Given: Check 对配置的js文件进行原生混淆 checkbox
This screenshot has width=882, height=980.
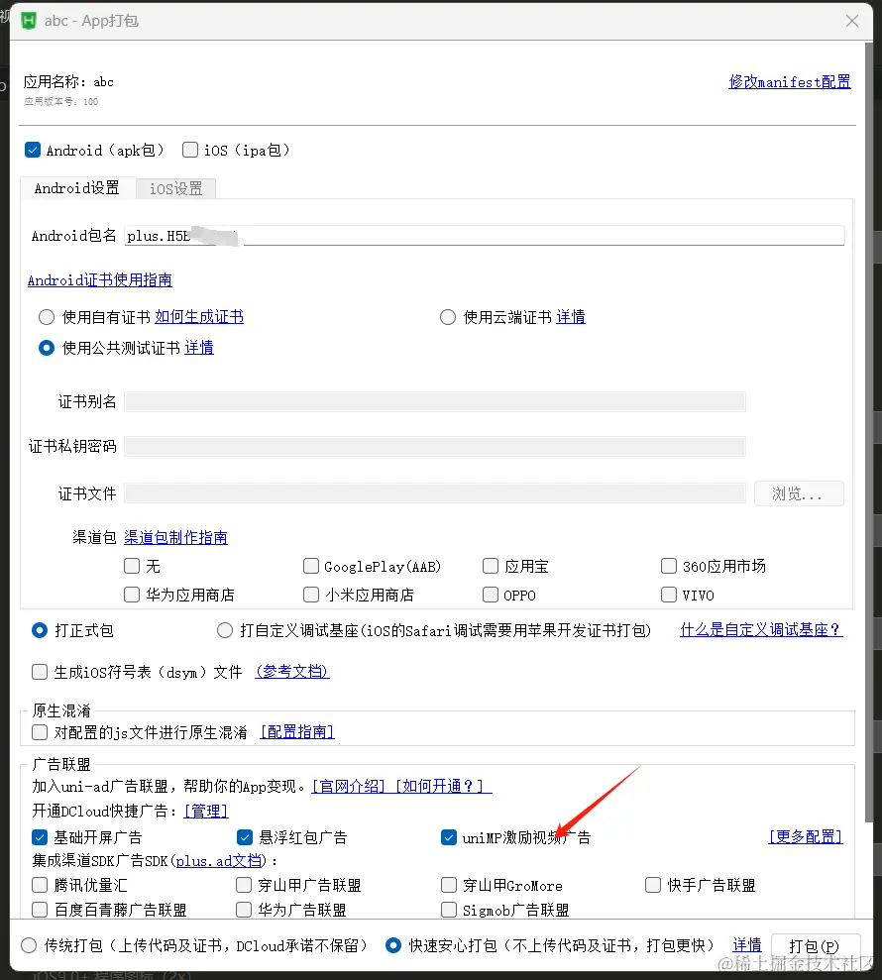Looking at the screenshot, I should pyautogui.click(x=40, y=732).
